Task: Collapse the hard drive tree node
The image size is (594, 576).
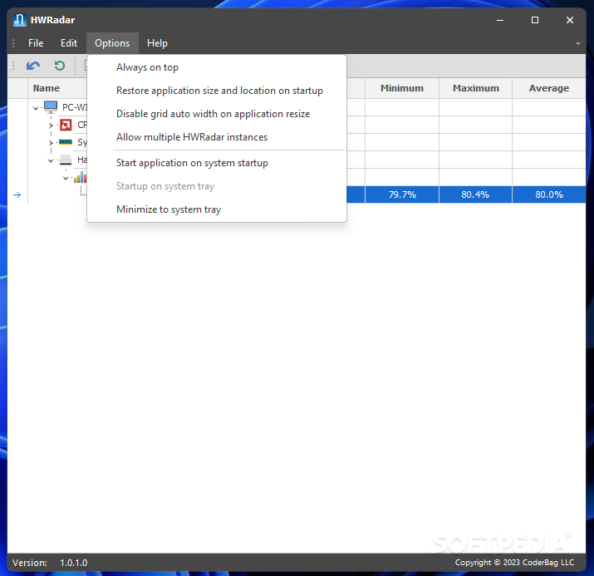Action: [x=51, y=160]
